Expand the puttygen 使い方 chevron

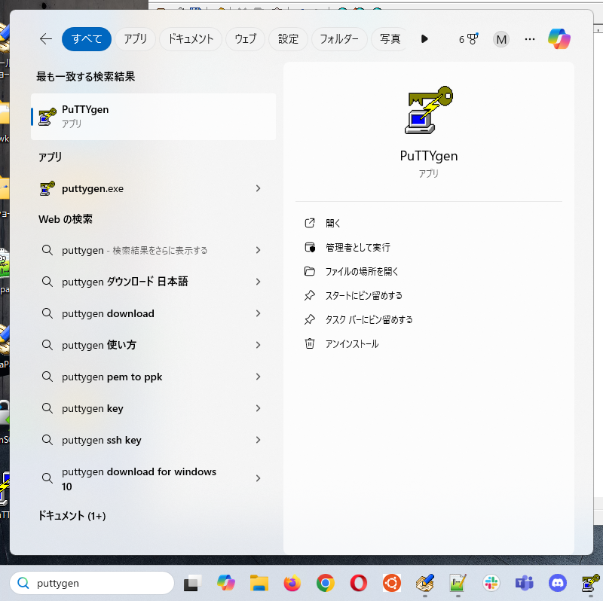point(258,345)
